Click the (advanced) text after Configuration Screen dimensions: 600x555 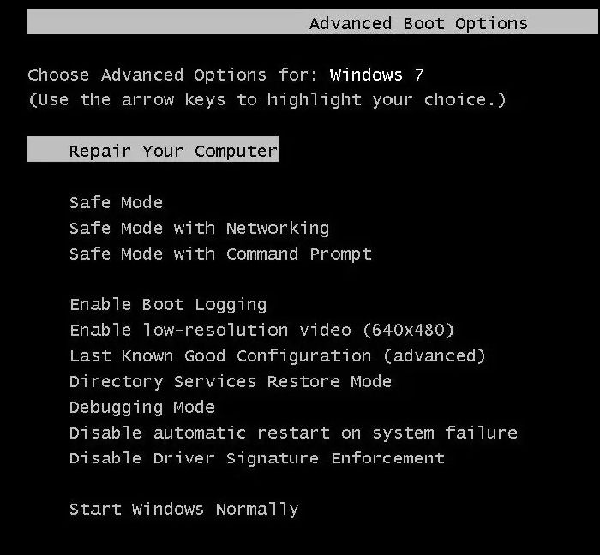click(435, 356)
